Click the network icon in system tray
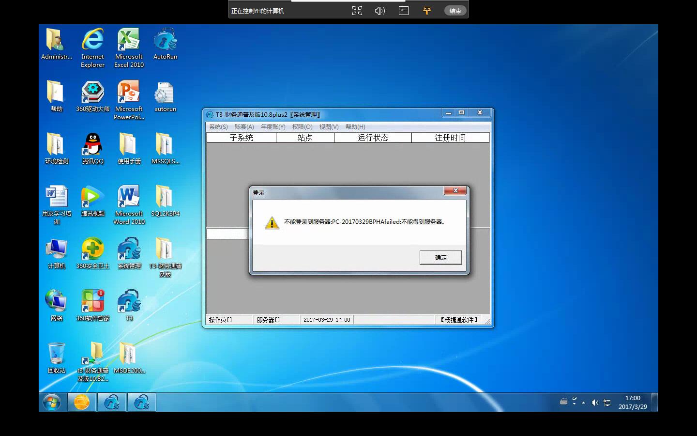697x436 pixels. point(607,403)
